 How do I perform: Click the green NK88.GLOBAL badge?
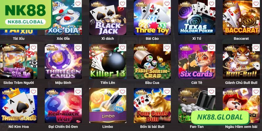click(x=220, y=117)
